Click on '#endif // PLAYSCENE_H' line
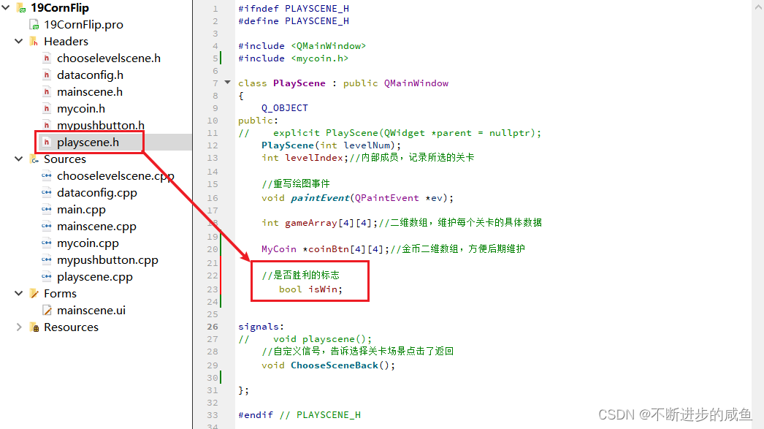 pyautogui.click(x=299, y=415)
